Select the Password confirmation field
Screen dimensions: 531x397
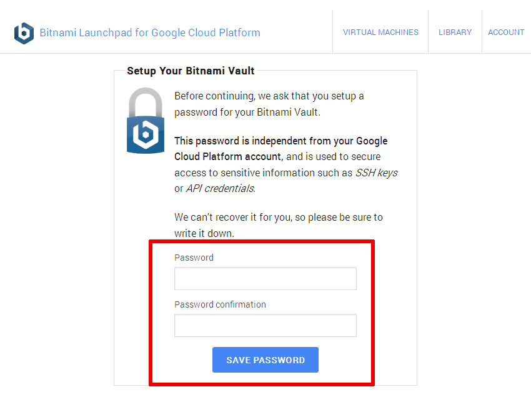pos(265,325)
